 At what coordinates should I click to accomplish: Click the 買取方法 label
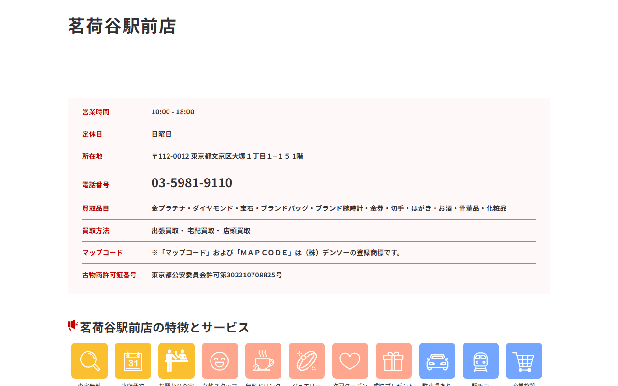pyautogui.click(x=96, y=231)
